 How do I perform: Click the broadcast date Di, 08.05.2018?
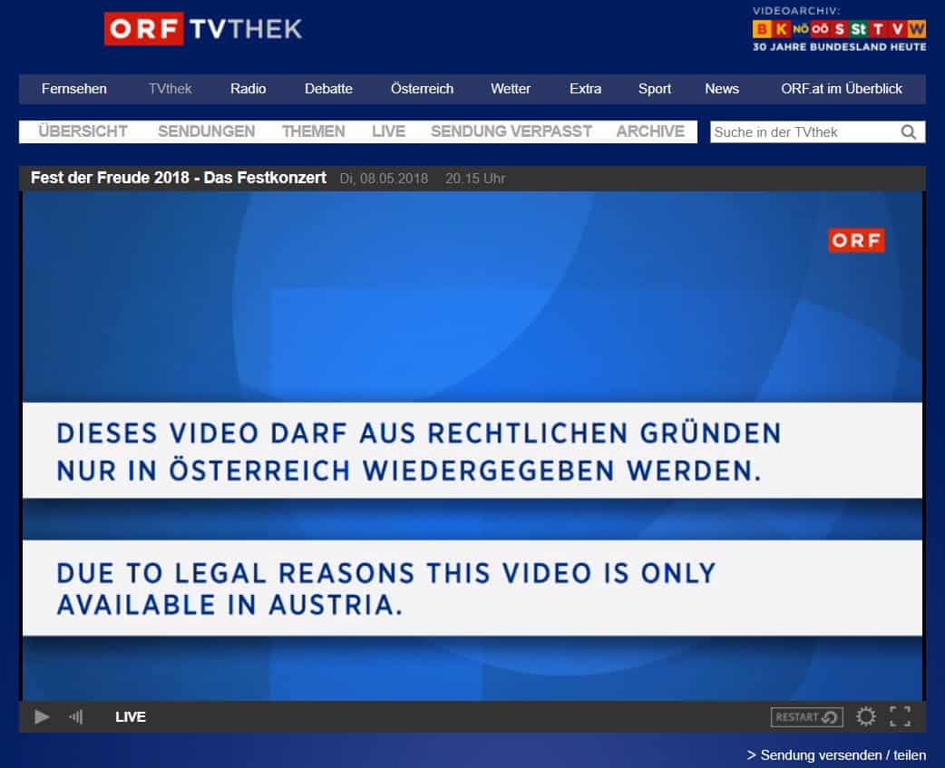384,179
